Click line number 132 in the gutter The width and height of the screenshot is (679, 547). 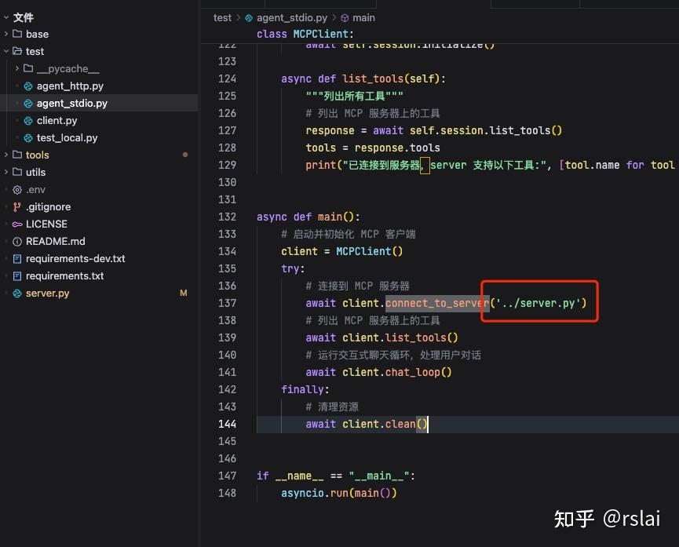coord(228,217)
